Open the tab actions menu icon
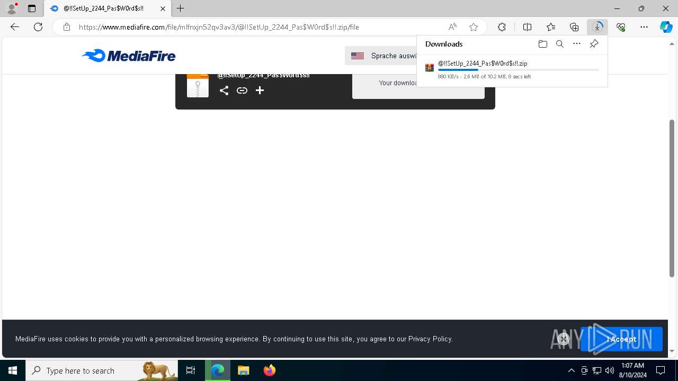 point(32,8)
